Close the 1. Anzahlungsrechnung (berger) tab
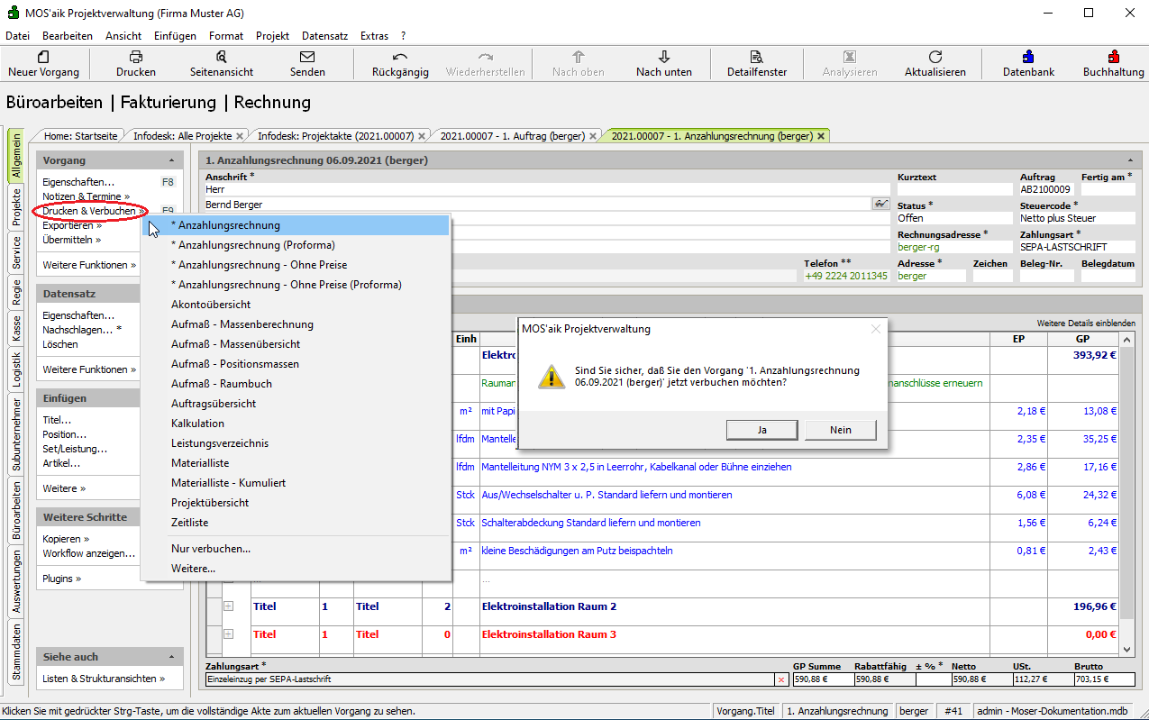The width and height of the screenshot is (1149, 720). pyautogui.click(x=820, y=136)
